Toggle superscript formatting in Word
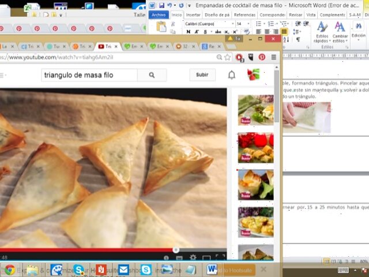The width and height of the screenshot is (369, 277). (x=235, y=32)
